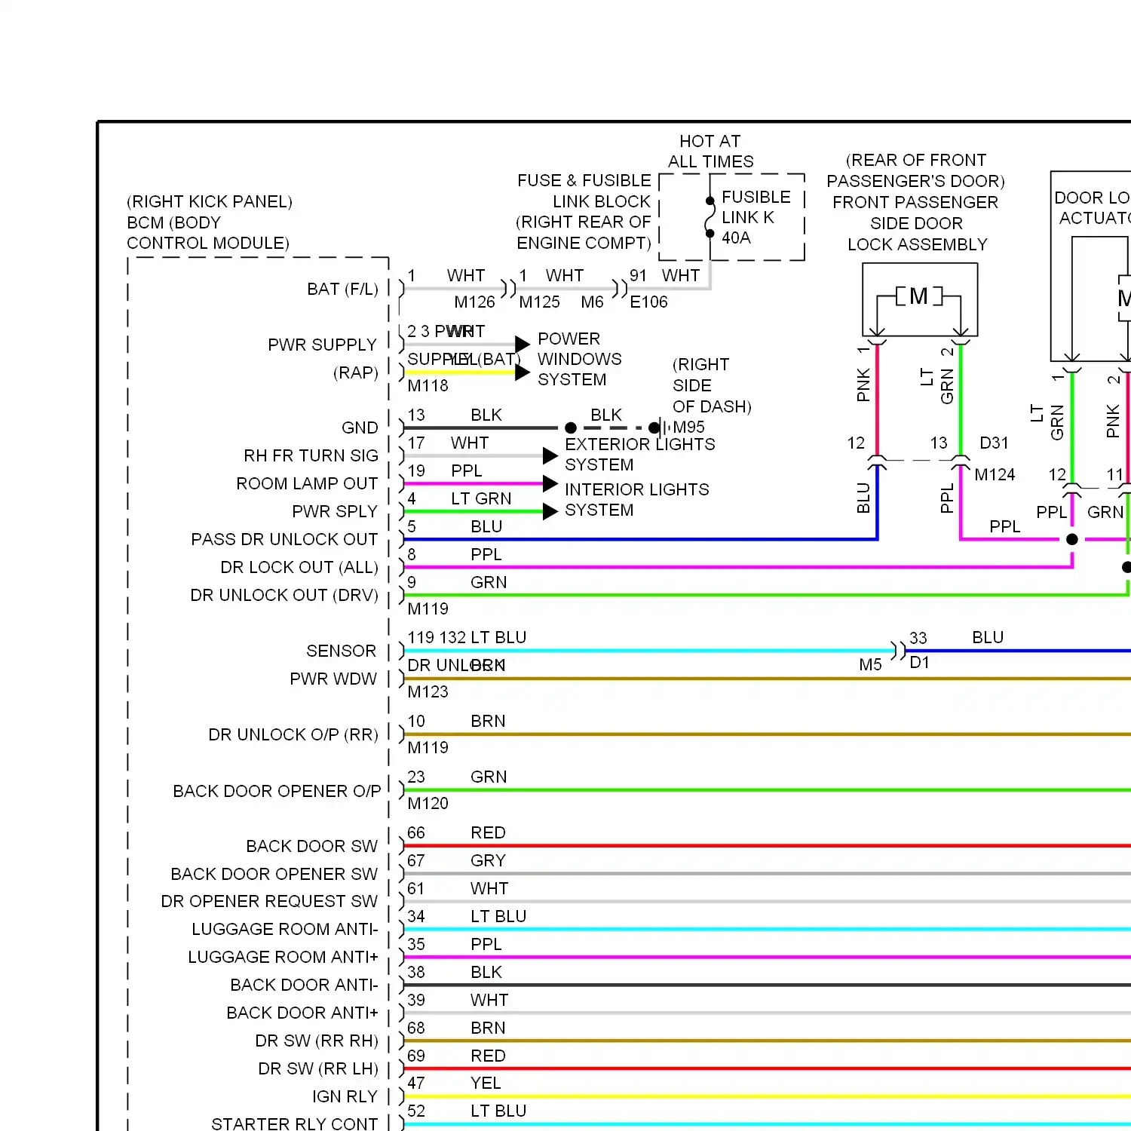
Task: Select the 'PWR WDW' terminal label
Action: pos(333,679)
